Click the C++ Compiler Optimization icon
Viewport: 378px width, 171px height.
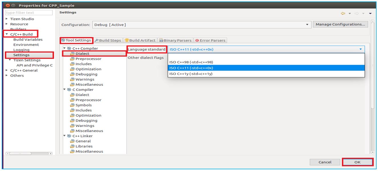point(72,69)
